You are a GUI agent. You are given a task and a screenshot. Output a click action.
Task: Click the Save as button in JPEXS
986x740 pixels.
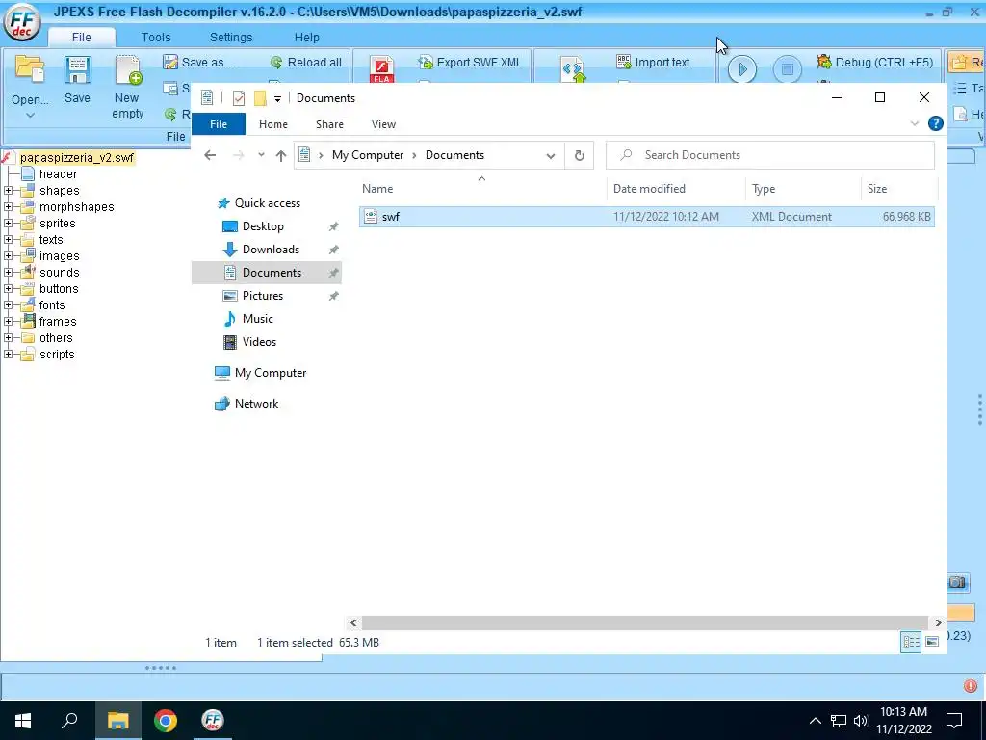click(198, 63)
